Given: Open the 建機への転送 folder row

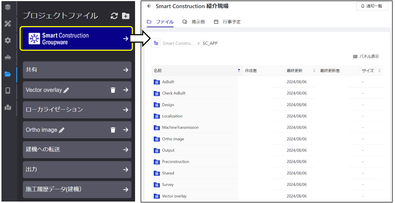Looking at the screenshot, I should [77, 150].
